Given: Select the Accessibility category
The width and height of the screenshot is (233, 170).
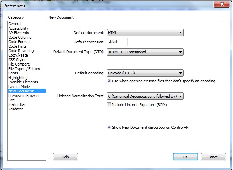Looking at the screenshot, I should click(x=18, y=28).
